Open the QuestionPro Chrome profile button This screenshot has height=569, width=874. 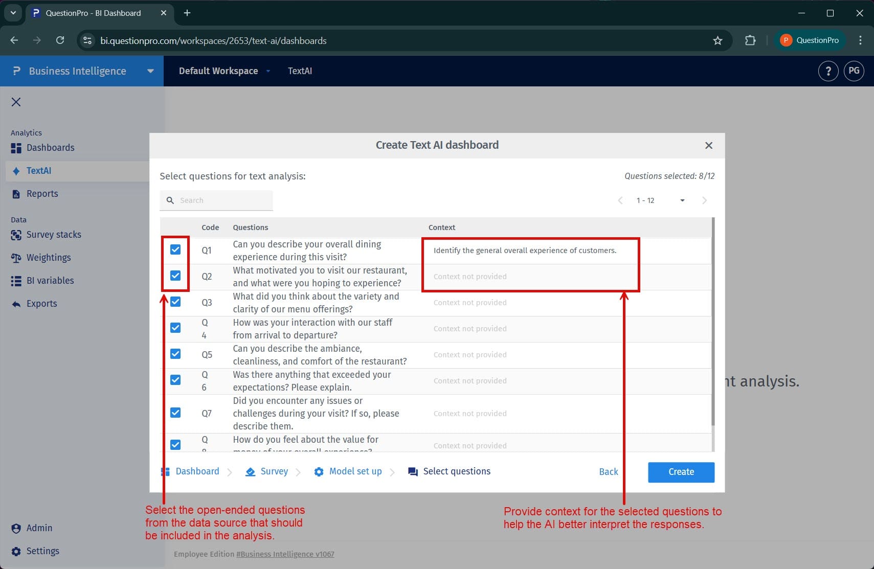coord(810,40)
